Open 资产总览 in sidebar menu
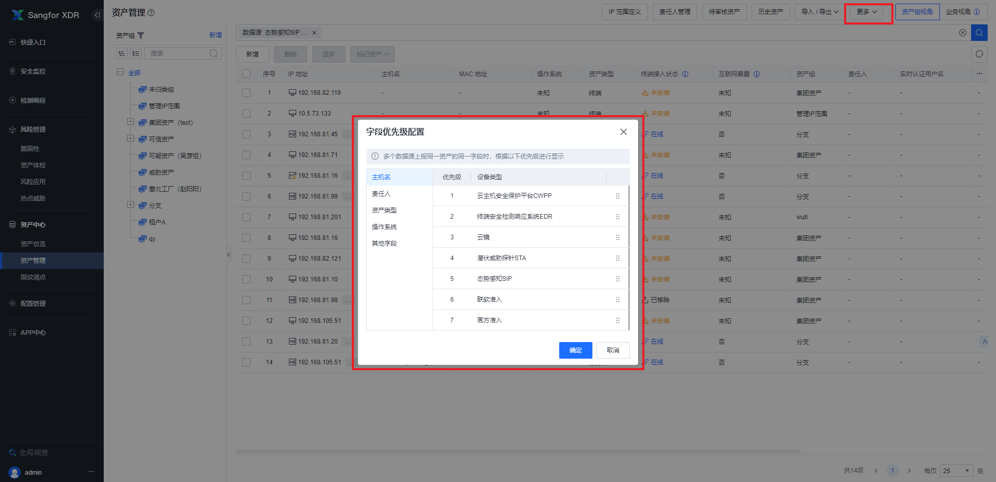996x482 pixels. pos(33,244)
